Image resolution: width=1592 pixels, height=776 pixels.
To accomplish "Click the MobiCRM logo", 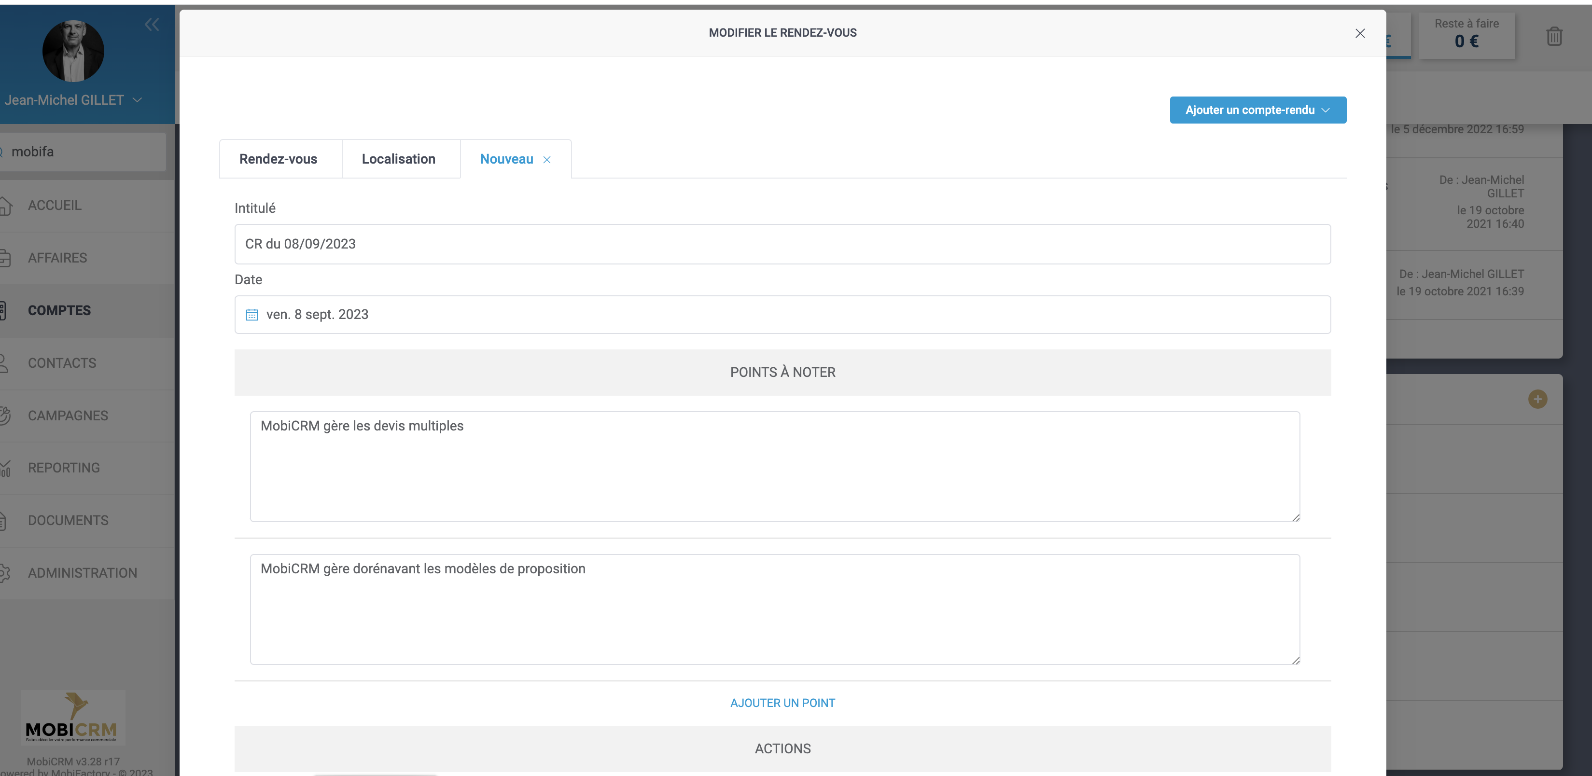I will [73, 719].
